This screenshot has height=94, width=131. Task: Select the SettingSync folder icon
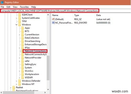tap(23, 64)
